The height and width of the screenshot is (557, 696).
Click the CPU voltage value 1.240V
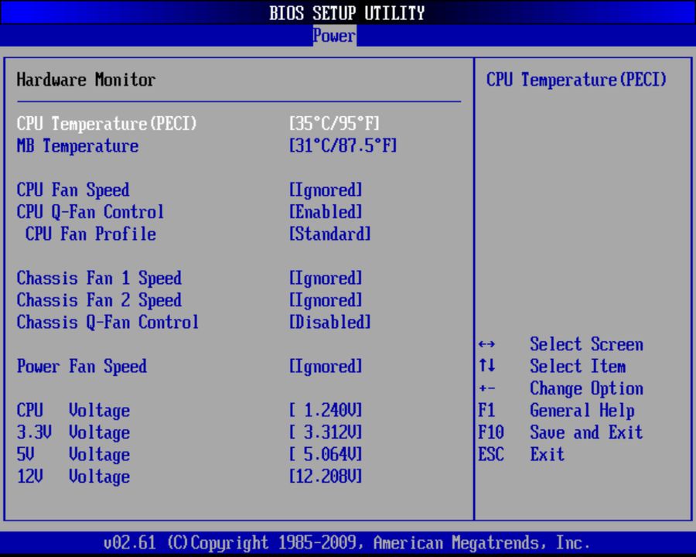326,410
